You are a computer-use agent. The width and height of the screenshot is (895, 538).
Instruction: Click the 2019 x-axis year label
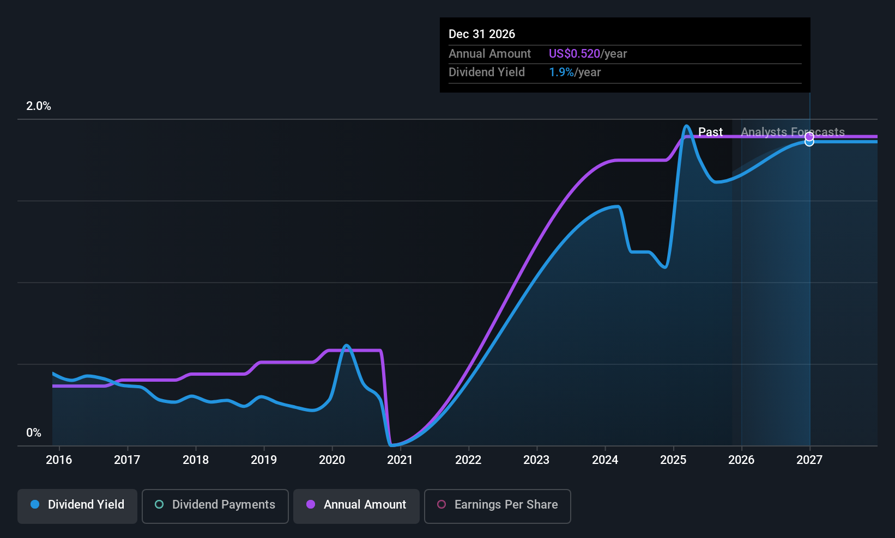(x=264, y=460)
